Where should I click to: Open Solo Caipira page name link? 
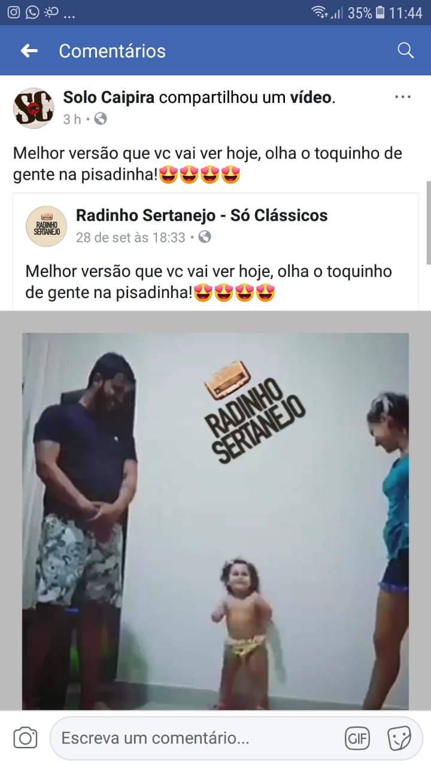click(x=109, y=97)
